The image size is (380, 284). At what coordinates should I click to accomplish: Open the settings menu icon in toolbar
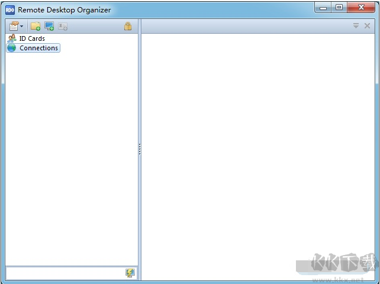click(x=14, y=26)
